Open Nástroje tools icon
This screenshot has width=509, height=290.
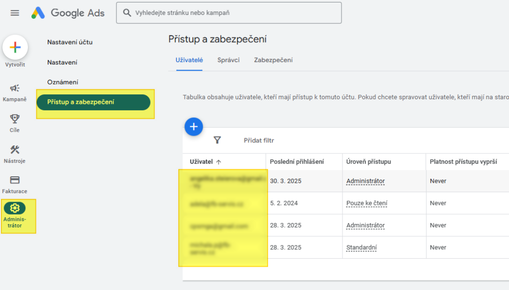click(x=15, y=149)
